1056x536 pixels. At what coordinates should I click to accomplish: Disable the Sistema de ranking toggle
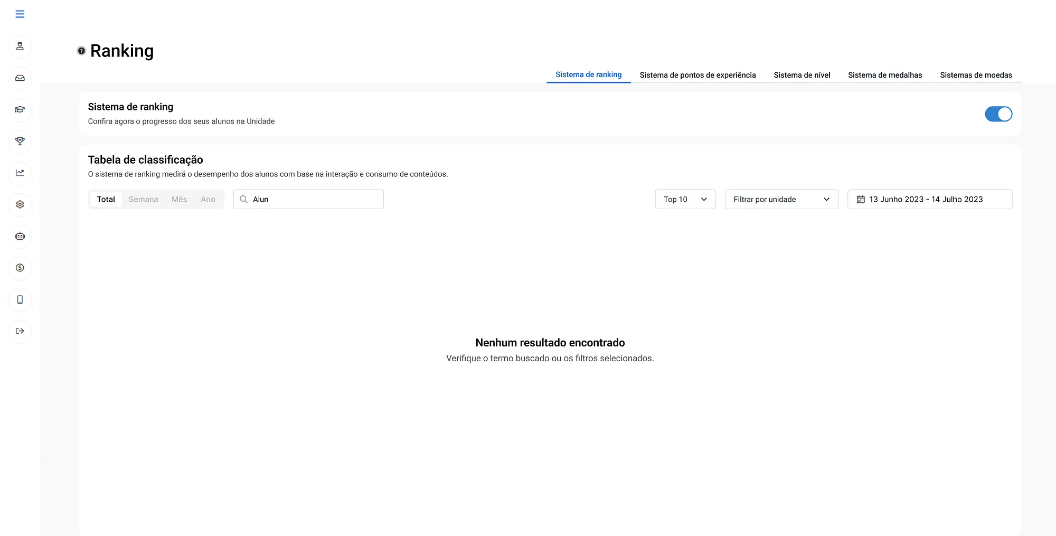click(x=998, y=114)
